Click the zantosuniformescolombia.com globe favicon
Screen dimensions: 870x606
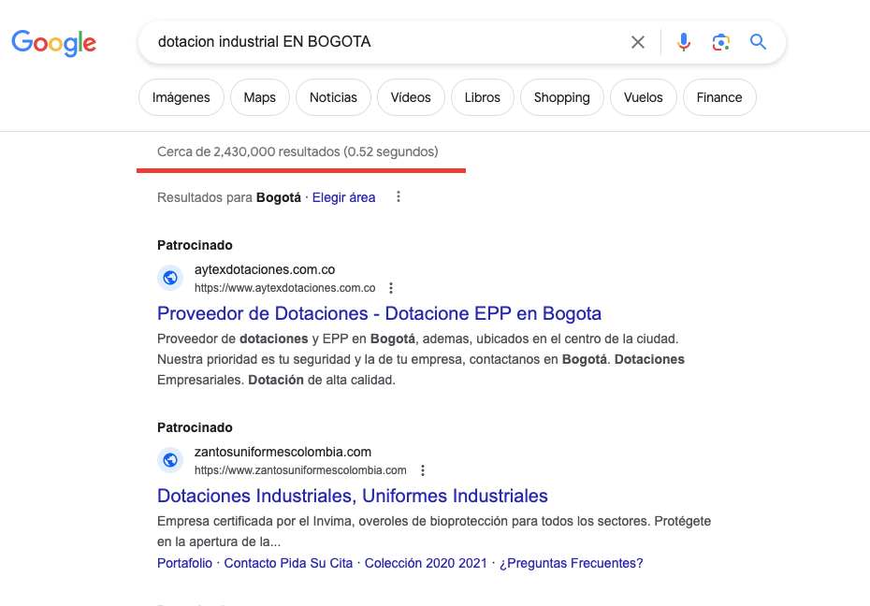click(x=170, y=459)
